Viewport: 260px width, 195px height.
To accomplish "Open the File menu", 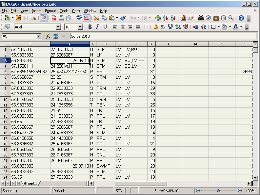I will point(4,11).
